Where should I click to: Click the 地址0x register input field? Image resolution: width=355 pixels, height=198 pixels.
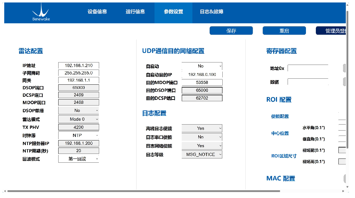[308, 68]
